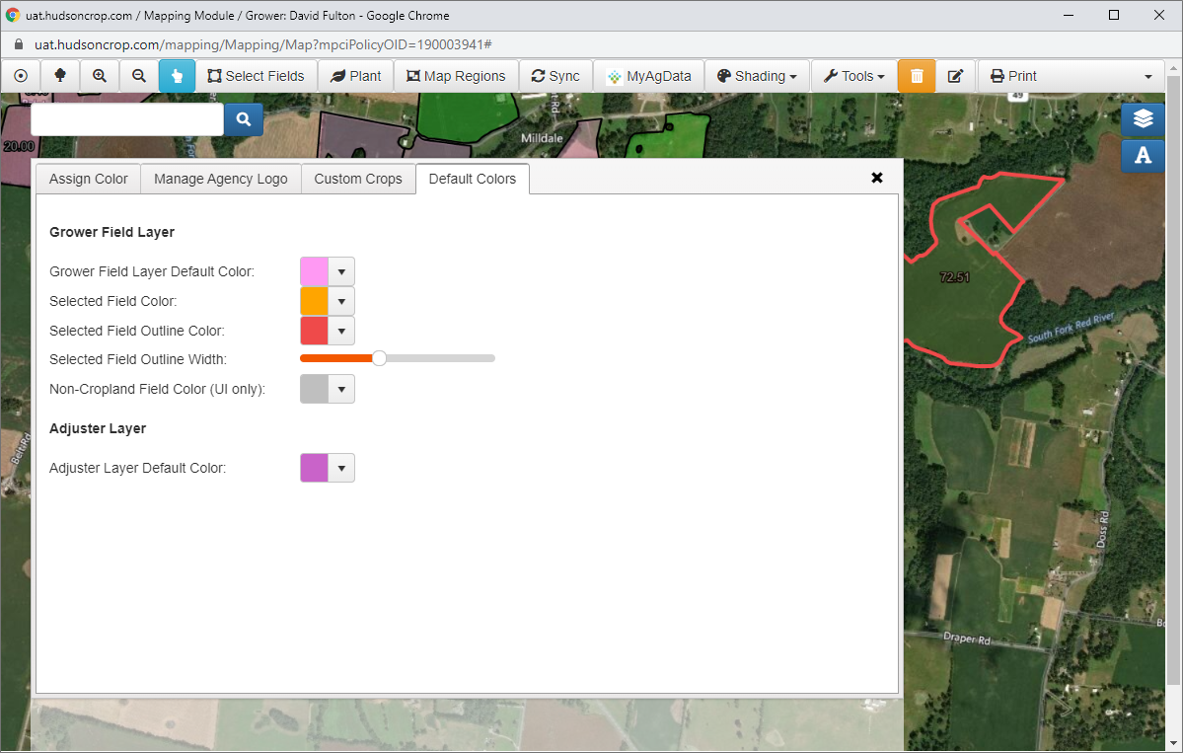Click the Plant toolbar button
Screen dimensions: 1183x753
click(x=356, y=76)
